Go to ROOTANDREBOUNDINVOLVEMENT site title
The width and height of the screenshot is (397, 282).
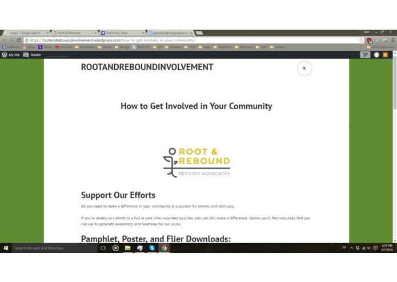click(x=147, y=67)
